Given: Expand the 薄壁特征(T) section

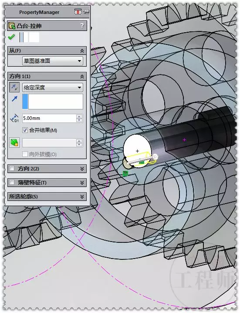Looking at the screenshot, I should tap(82, 183).
